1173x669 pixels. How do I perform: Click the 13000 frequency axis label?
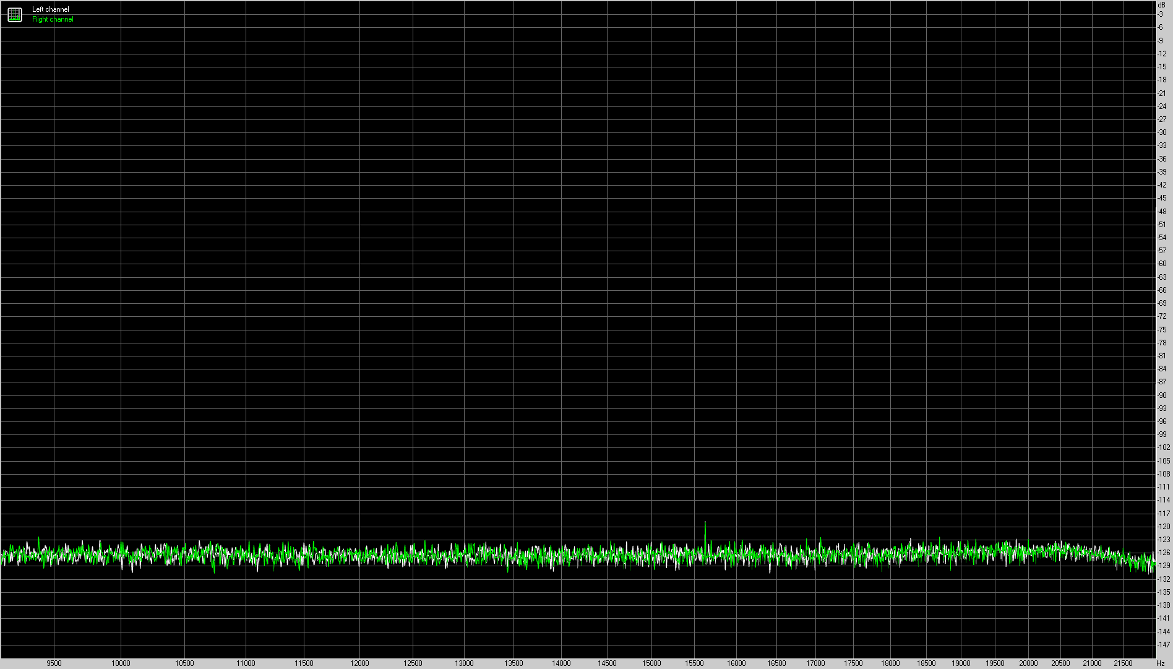pos(464,663)
